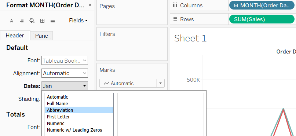Select the SUM(Sales) pill on Rows
Screen dimensions: 296x136
tap(262, 19)
